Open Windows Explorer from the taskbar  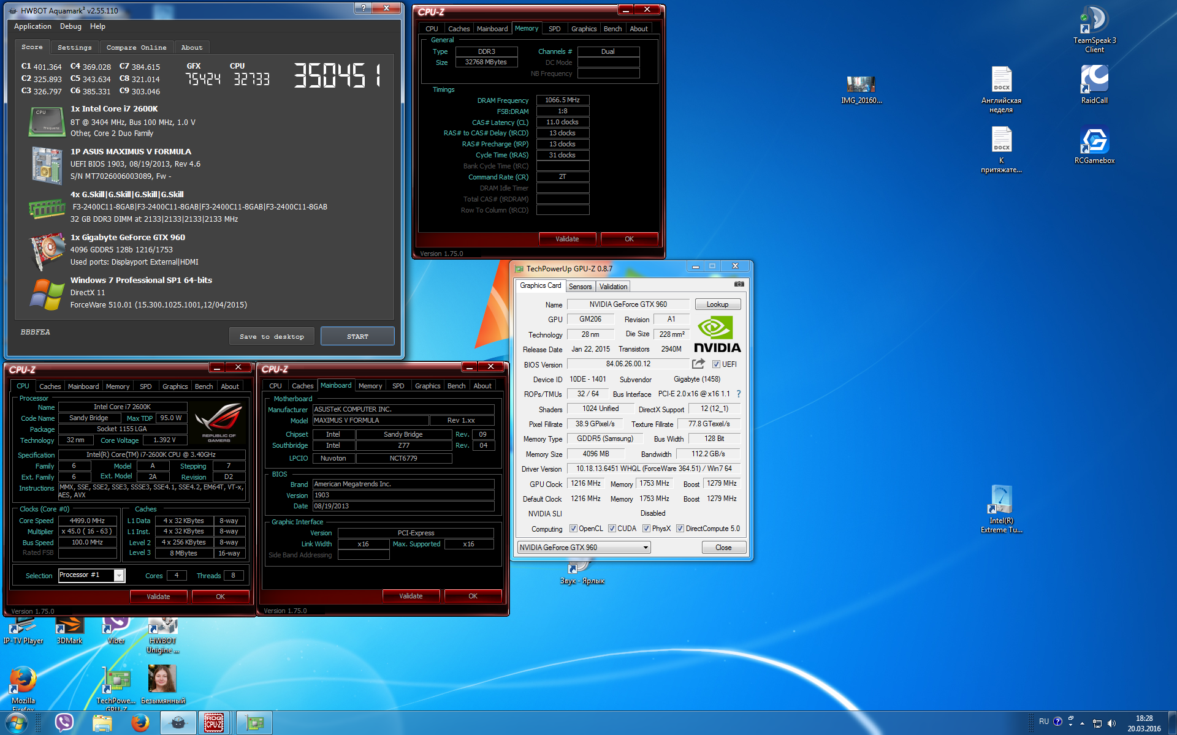102,723
